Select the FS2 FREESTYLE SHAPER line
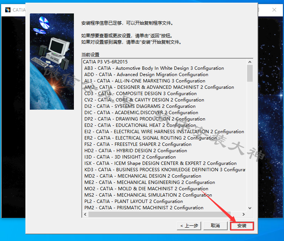Screen dimensions: 284x241 (x=138, y=144)
